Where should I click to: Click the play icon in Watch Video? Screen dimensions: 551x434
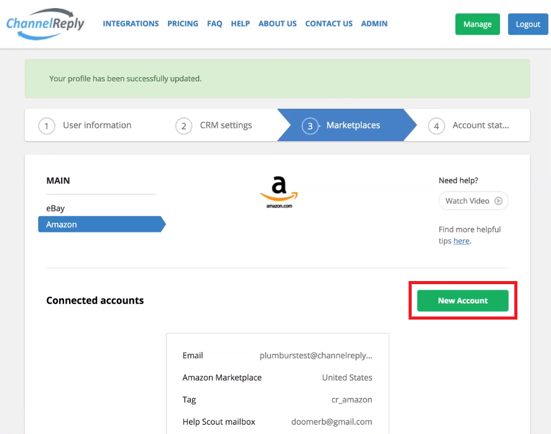click(498, 201)
